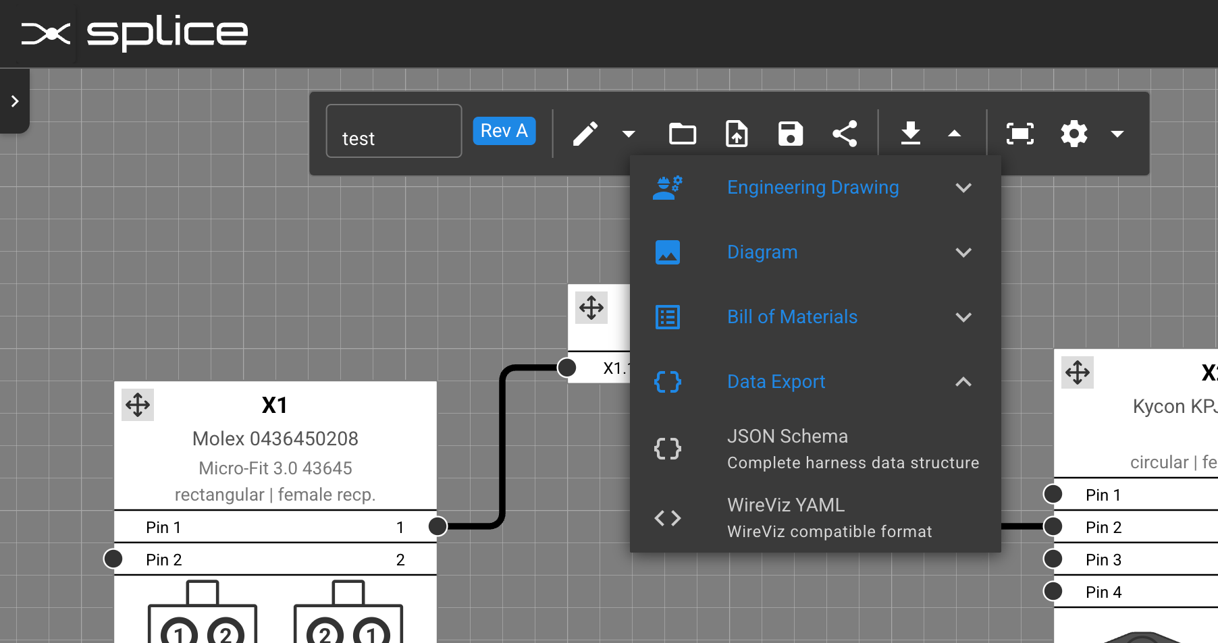The width and height of the screenshot is (1218, 643).
Task: Open the folder icon to load harness
Action: [682, 134]
